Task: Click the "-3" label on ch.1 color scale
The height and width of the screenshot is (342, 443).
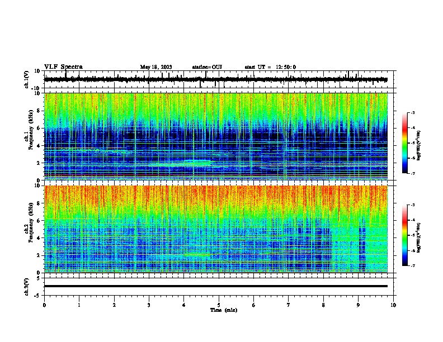Action: (412, 113)
